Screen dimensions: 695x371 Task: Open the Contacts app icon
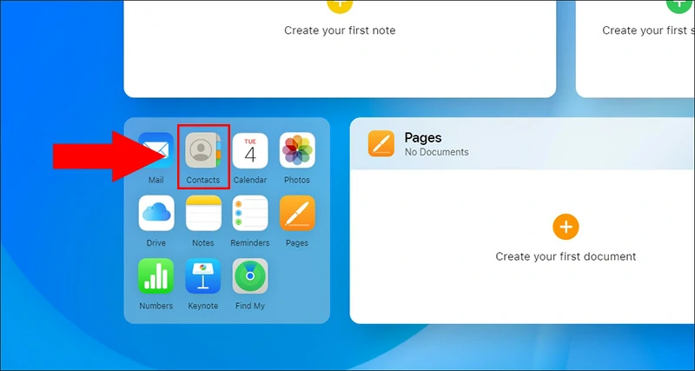pos(203,150)
